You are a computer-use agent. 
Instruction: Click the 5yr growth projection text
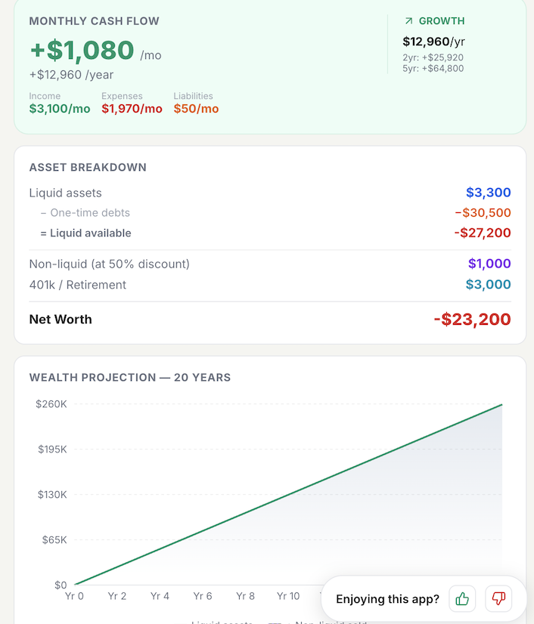pyautogui.click(x=433, y=69)
